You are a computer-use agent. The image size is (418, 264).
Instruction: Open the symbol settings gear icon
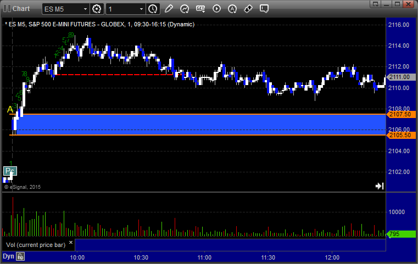(97, 9)
